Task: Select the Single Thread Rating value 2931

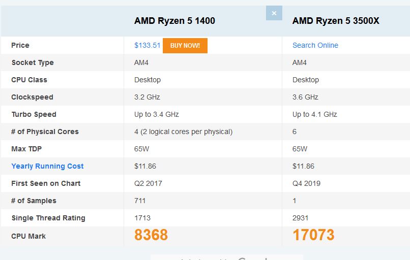Action: (301, 218)
